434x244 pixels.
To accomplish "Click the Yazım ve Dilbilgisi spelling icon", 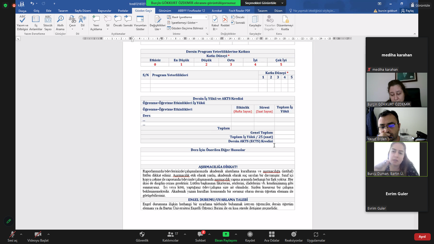I will (x=22, y=23).
